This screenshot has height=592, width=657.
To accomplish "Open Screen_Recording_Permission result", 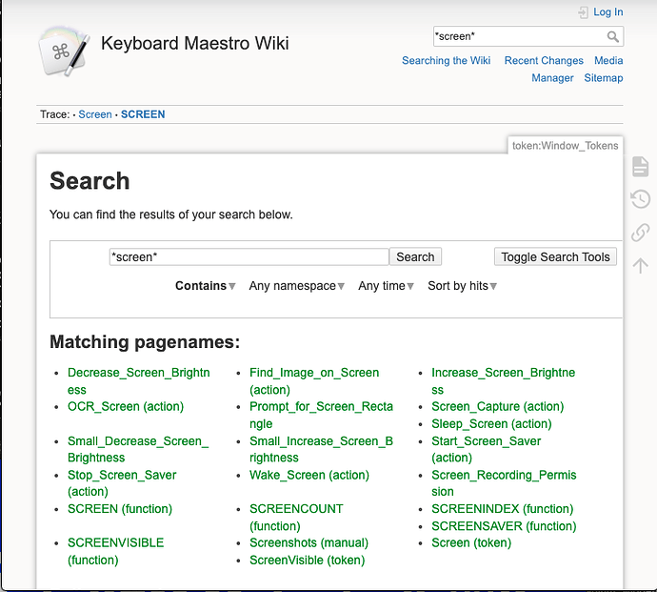I will point(504,483).
